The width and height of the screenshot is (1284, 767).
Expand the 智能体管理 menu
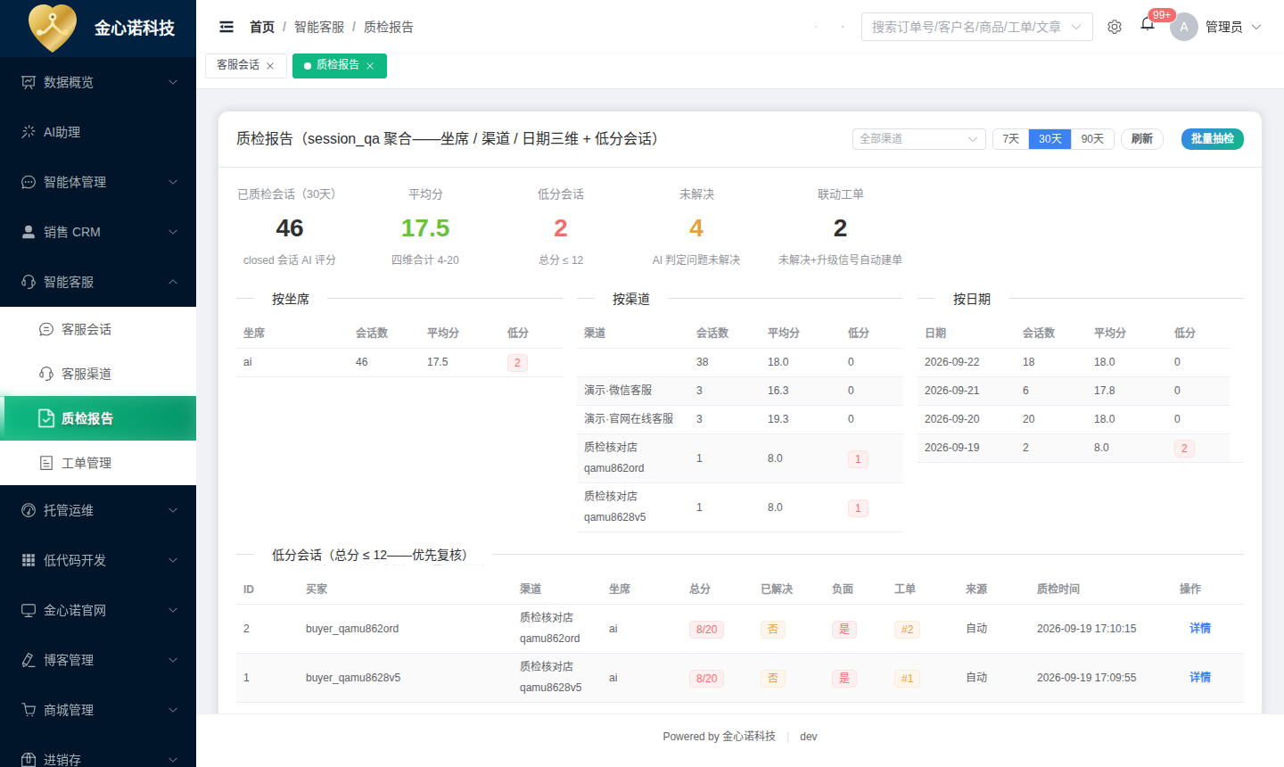click(98, 182)
